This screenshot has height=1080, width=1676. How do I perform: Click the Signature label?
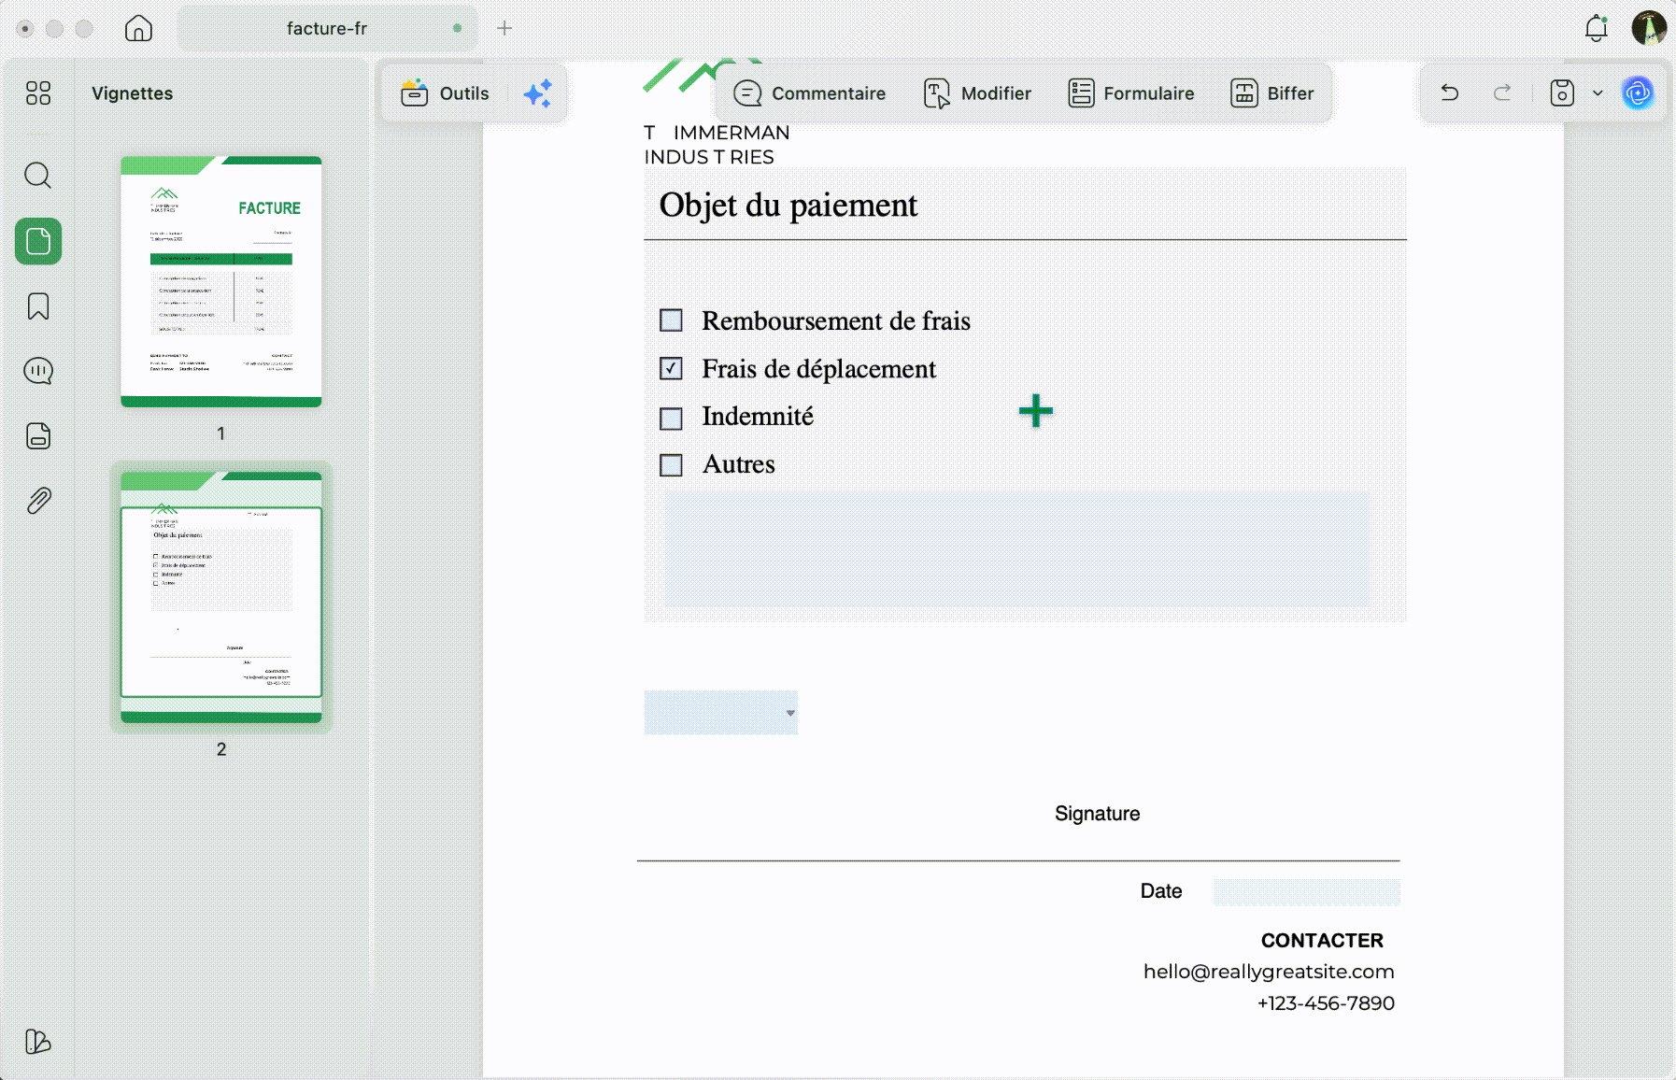(x=1097, y=814)
